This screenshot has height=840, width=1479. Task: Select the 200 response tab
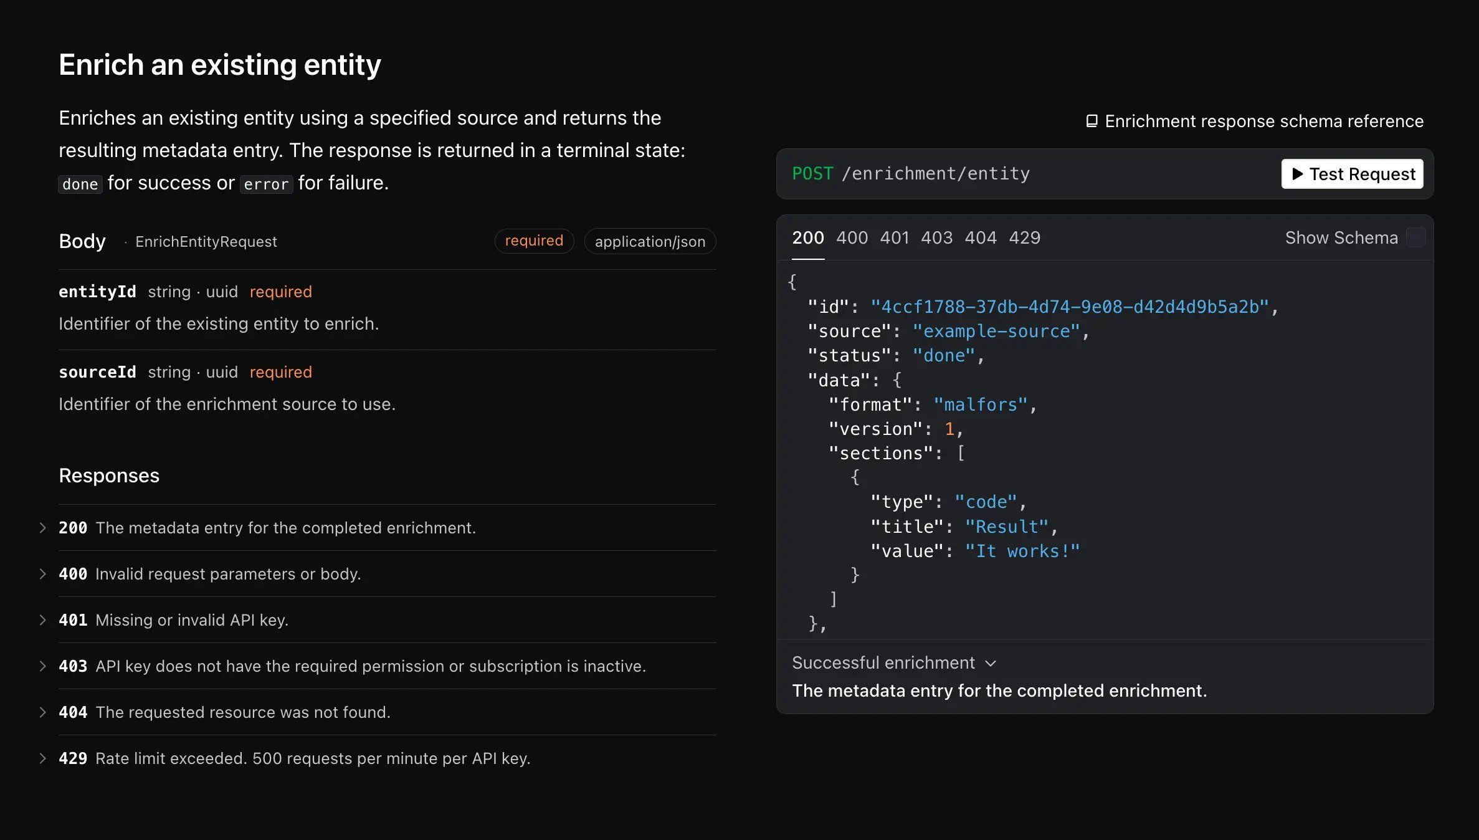click(807, 237)
